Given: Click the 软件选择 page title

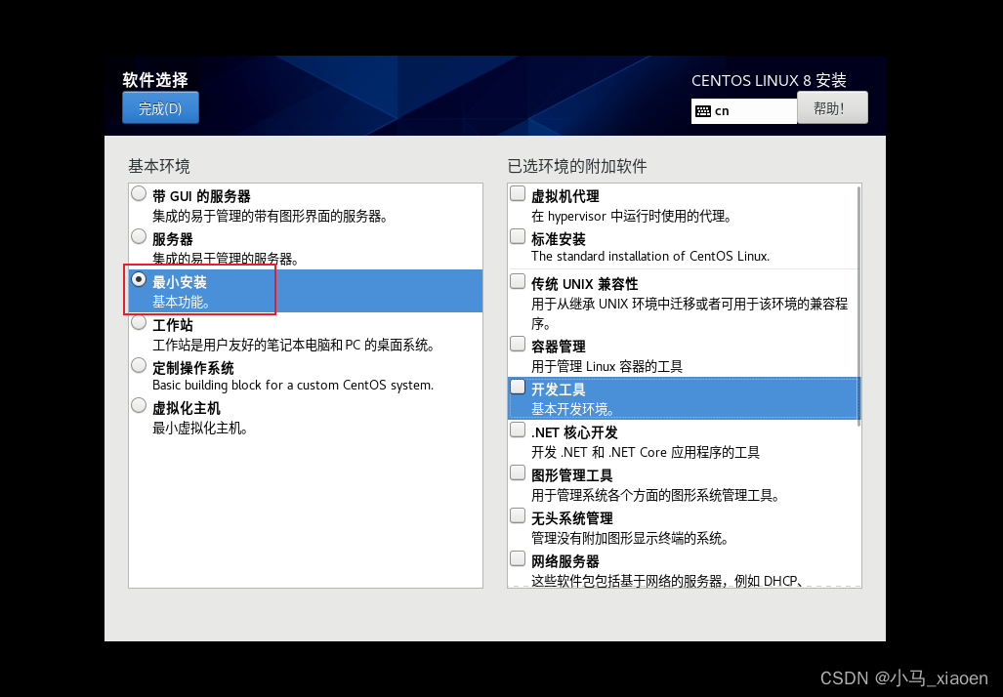Looking at the screenshot, I should pos(155,80).
